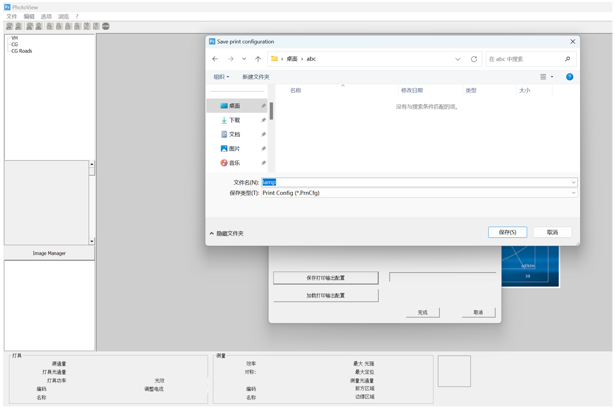
Task: Select 下载 in the sidebar
Action: click(234, 120)
